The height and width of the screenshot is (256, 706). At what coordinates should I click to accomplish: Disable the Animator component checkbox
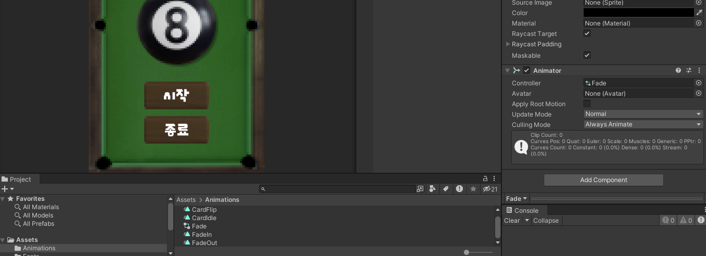tap(526, 70)
